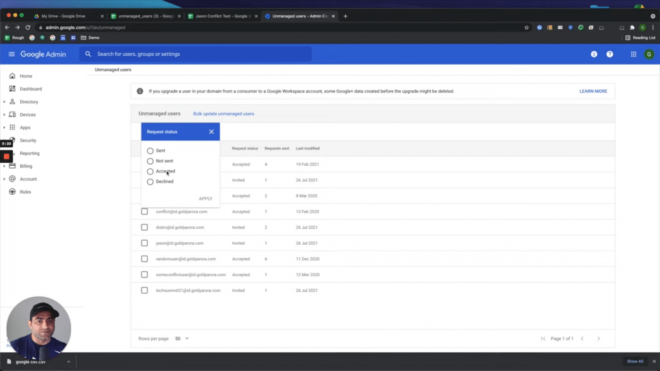
Task: Open Dashboard in the sidebar
Action: tap(31, 89)
